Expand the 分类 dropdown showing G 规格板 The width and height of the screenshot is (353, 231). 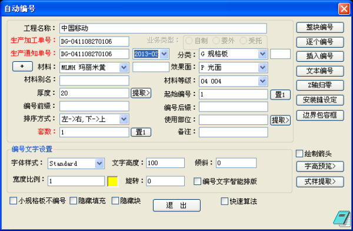262,54
